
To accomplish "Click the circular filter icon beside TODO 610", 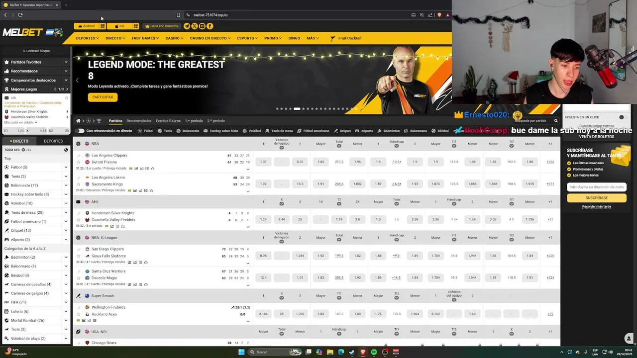I will pos(66,150).
